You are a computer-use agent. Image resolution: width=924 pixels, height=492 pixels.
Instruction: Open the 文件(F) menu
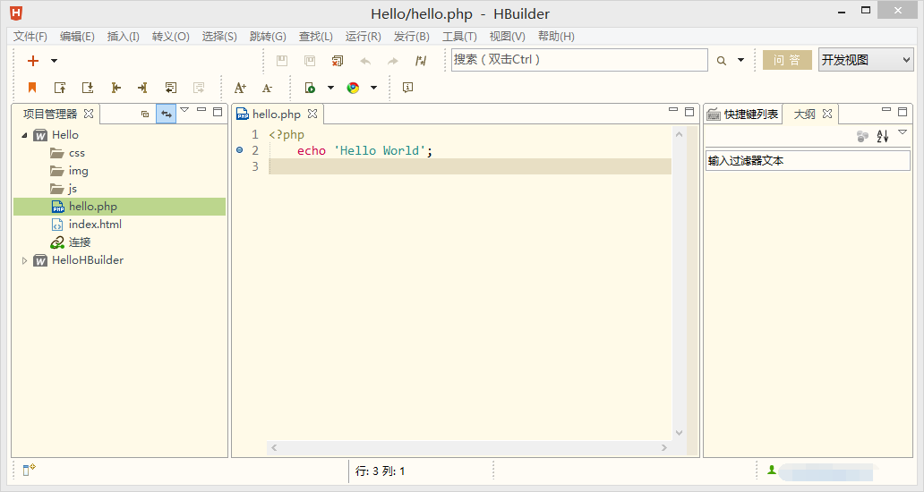(x=30, y=37)
